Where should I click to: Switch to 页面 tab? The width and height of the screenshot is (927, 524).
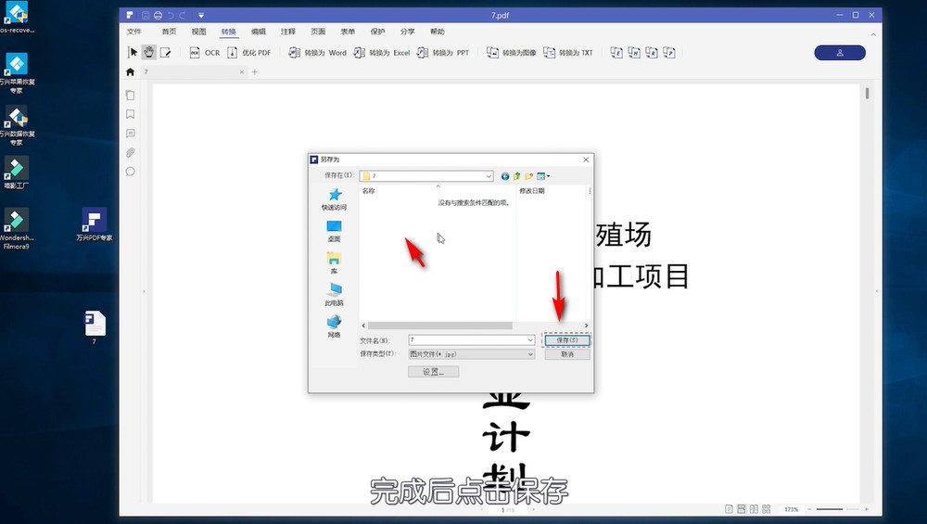318,32
